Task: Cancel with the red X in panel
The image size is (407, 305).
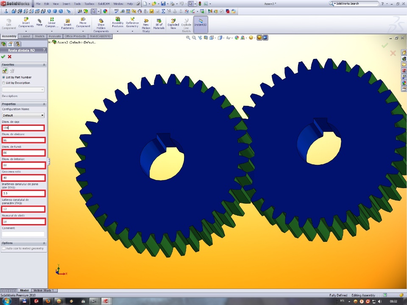Action: tap(10, 56)
